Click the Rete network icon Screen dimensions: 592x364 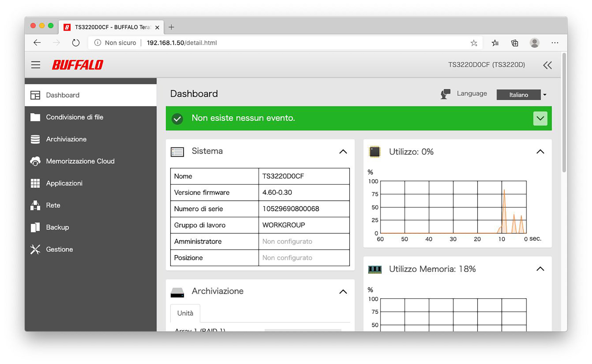tap(35, 205)
